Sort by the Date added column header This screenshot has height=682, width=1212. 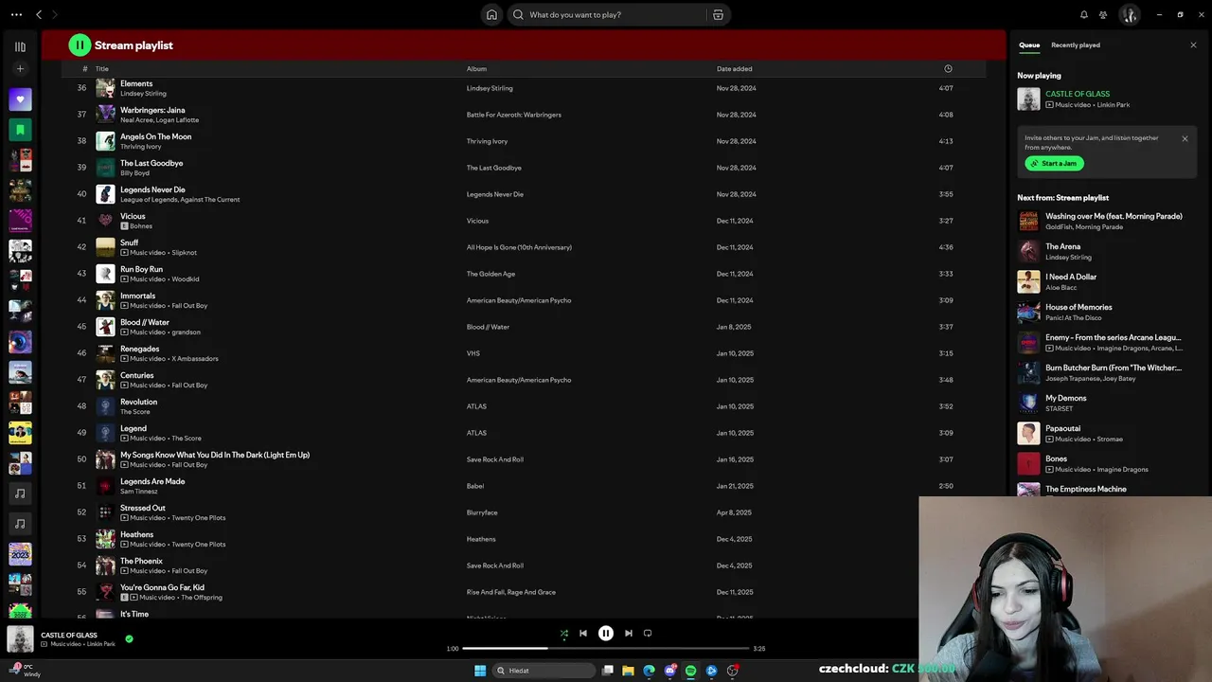pyautogui.click(x=735, y=68)
